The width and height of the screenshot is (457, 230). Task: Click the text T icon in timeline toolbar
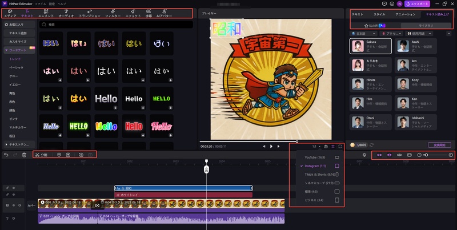coord(68,155)
